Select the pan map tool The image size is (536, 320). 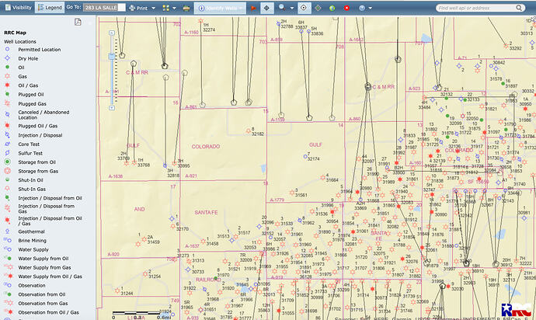point(266,6)
